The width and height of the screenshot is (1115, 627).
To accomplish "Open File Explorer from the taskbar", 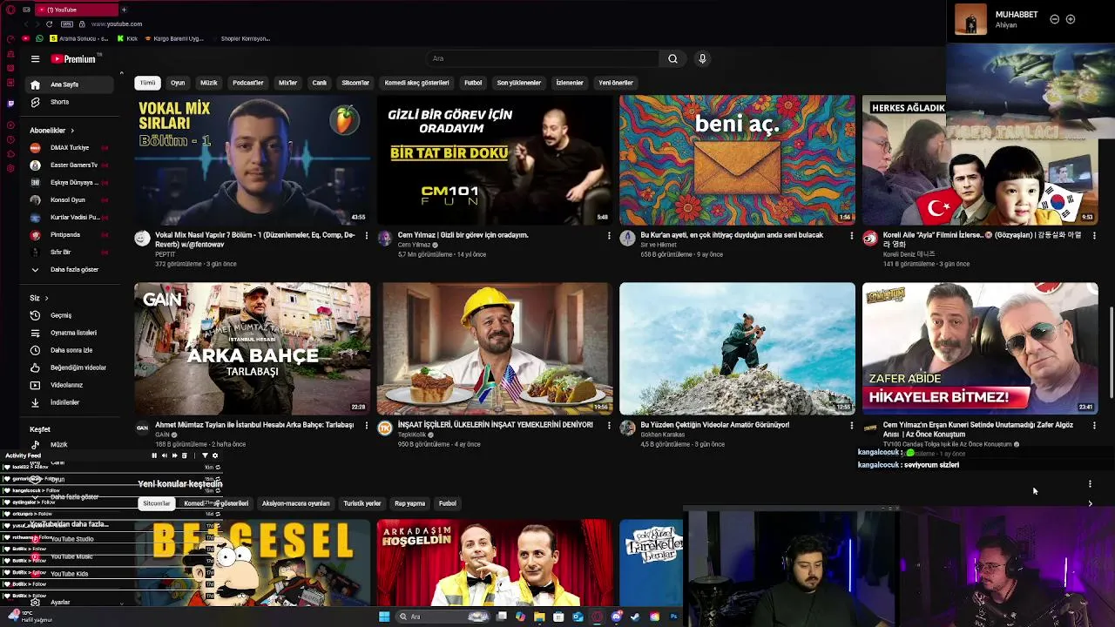I will pyautogui.click(x=539, y=617).
